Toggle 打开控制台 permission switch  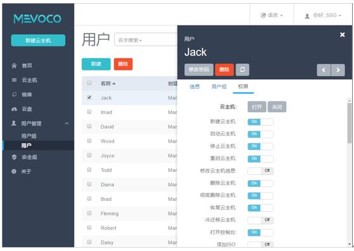260,233
